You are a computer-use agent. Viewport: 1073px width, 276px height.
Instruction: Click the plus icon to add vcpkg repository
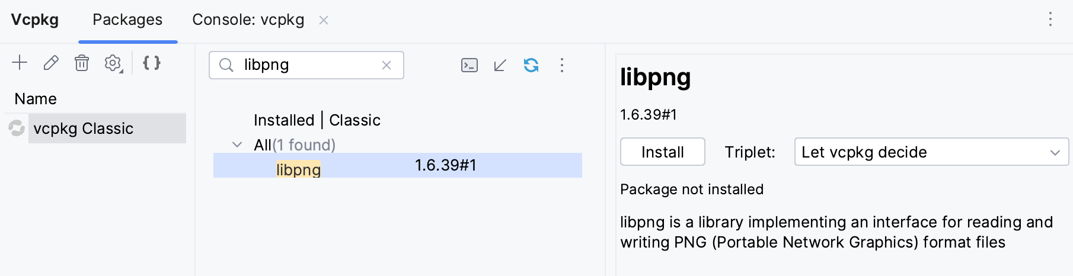pyautogui.click(x=20, y=63)
